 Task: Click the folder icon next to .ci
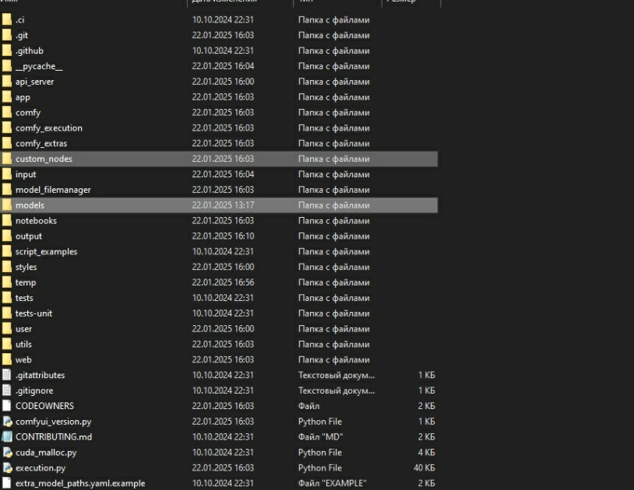click(6, 19)
